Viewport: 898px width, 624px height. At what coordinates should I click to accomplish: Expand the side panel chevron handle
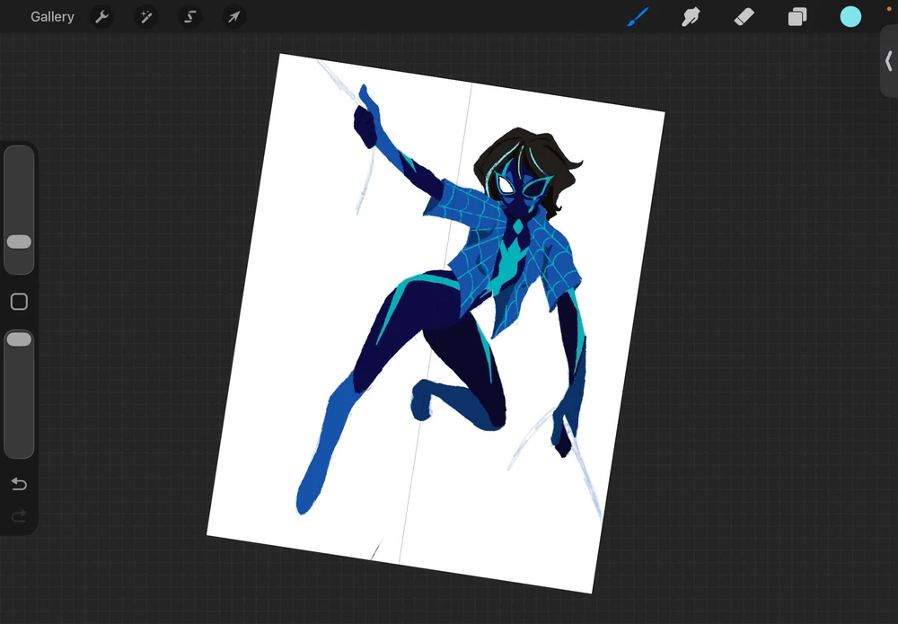click(x=889, y=61)
